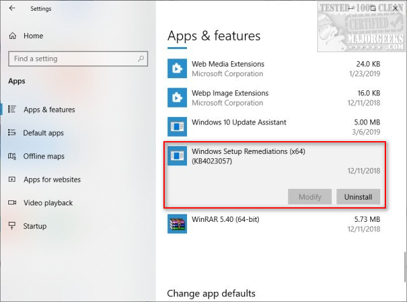Open the Home settings page
Image resolution: width=407 pixels, height=302 pixels.
[x=33, y=36]
